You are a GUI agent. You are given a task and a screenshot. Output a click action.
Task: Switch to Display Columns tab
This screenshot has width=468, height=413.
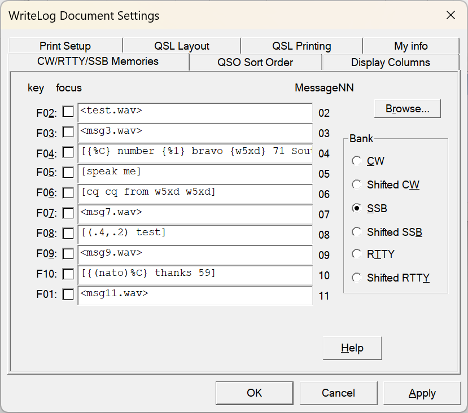click(x=390, y=63)
